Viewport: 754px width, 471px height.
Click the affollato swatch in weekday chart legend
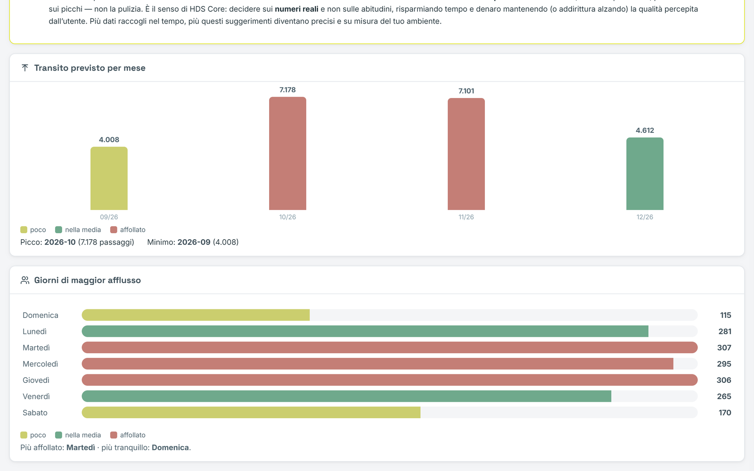(114, 435)
